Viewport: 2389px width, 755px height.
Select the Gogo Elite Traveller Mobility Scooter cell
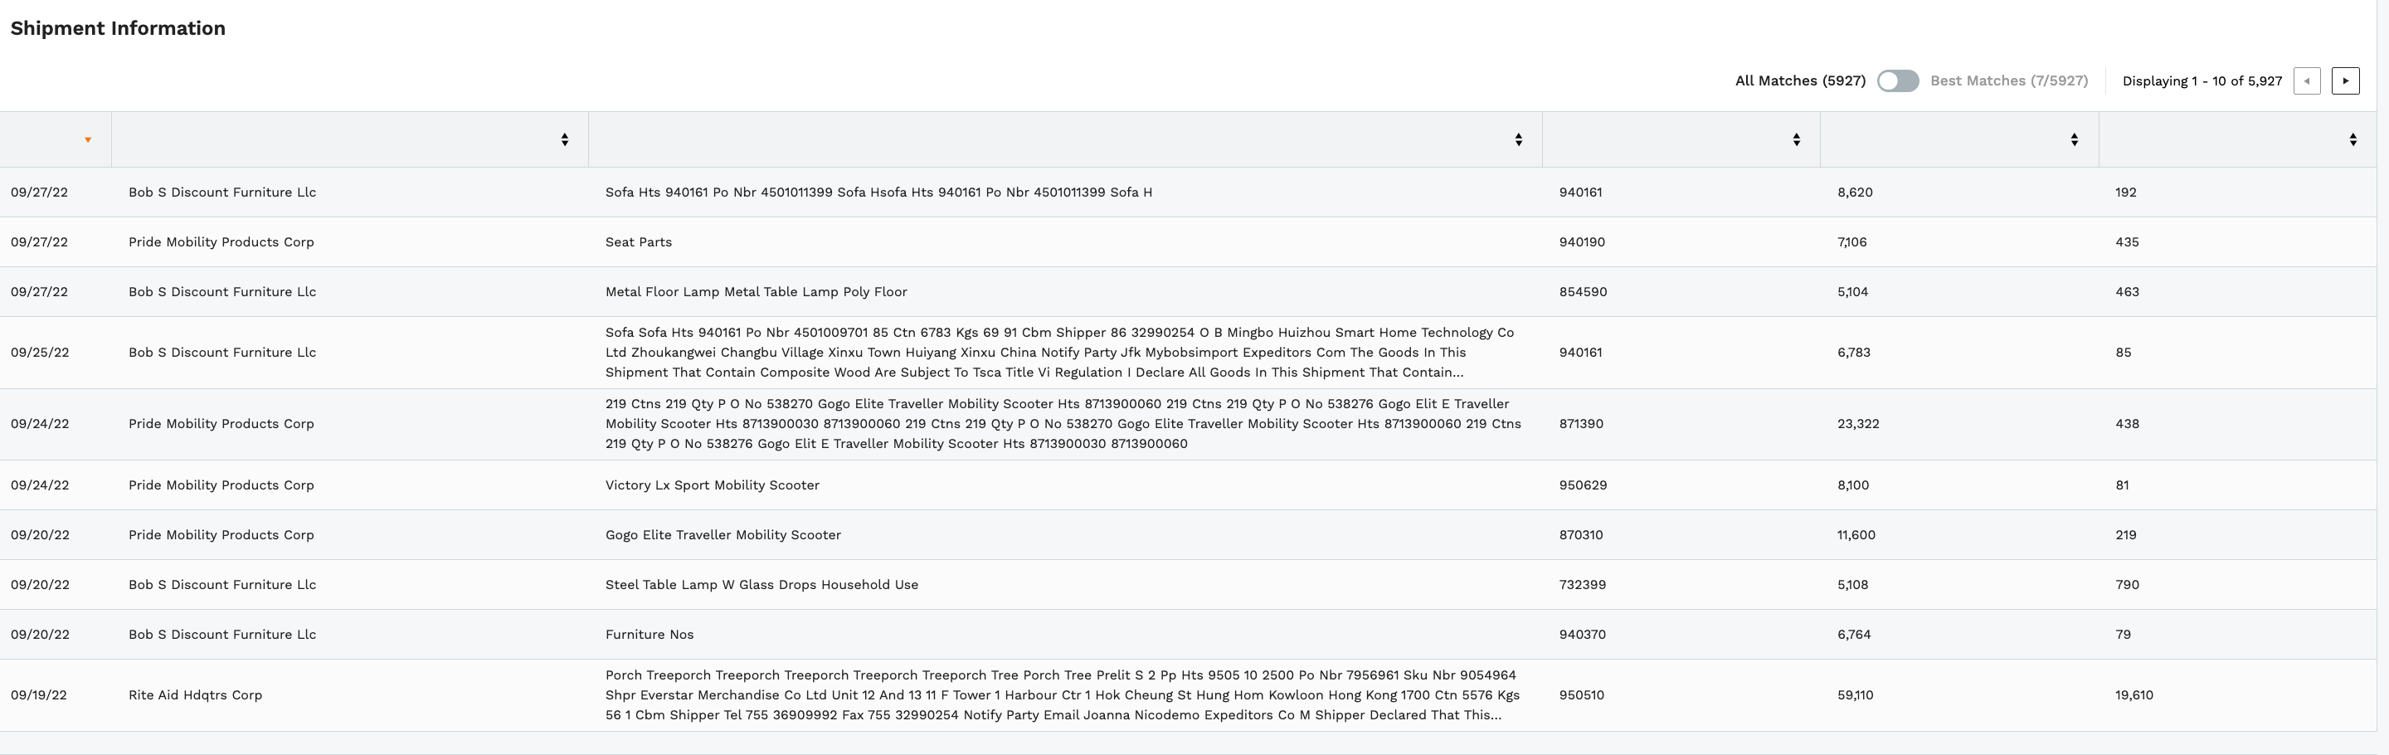(723, 535)
